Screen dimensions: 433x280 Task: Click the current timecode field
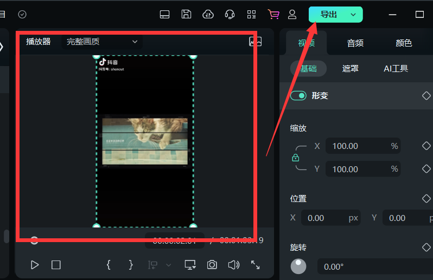pos(175,240)
